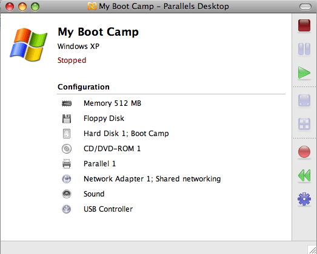Click the Pause virtual machine button

[304, 49]
